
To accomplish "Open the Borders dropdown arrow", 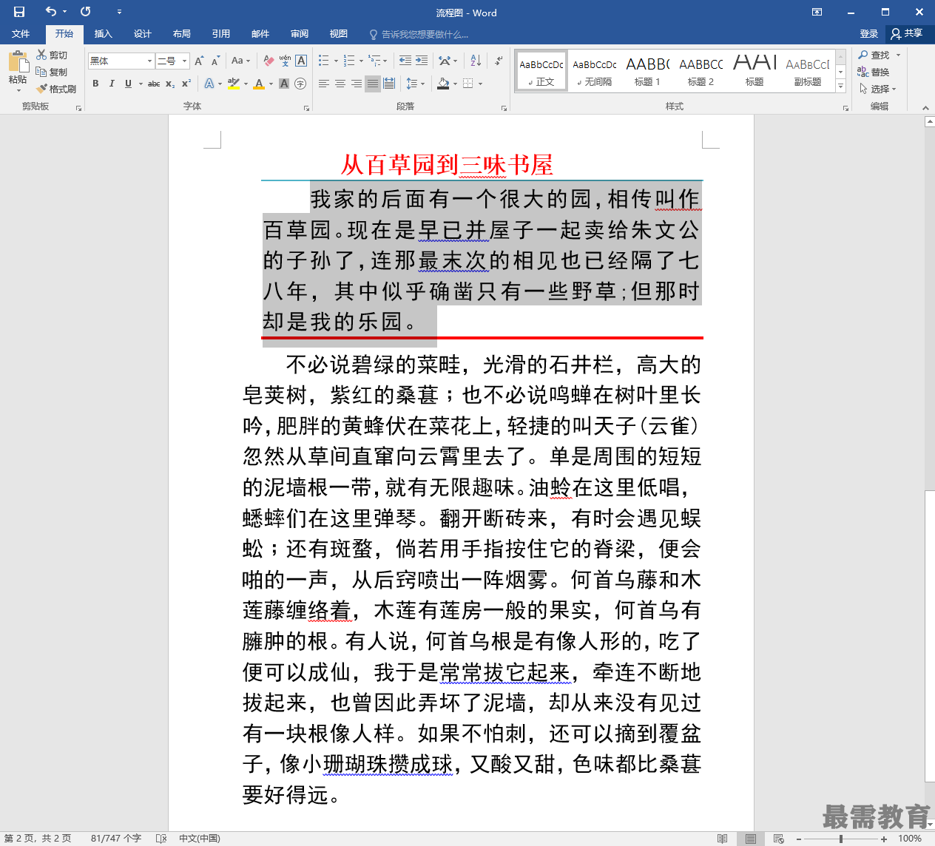I will click(480, 84).
